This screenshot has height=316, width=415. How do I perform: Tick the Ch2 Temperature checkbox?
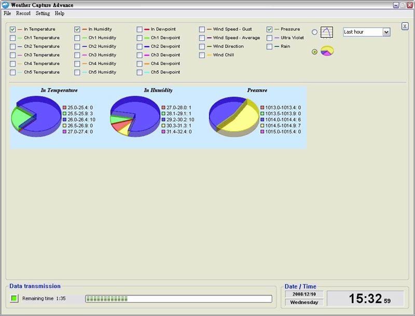click(x=12, y=46)
